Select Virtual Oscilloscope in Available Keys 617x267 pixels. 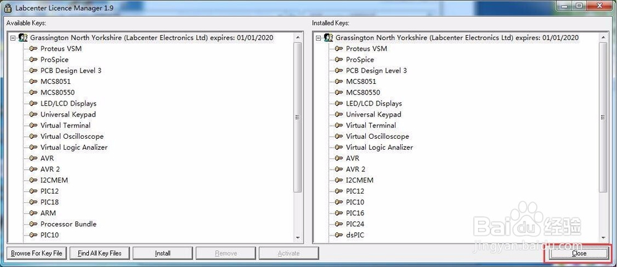tap(72, 136)
